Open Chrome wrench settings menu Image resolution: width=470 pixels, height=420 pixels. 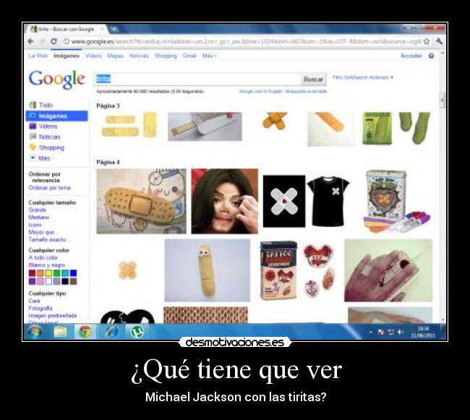(439, 41)
